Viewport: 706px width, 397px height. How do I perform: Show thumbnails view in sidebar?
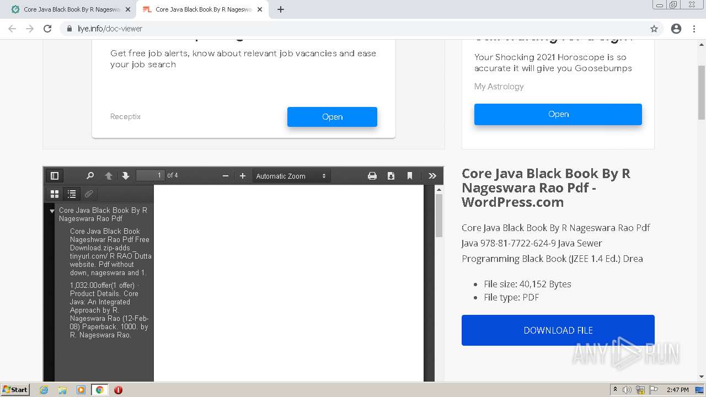(55, 194)
